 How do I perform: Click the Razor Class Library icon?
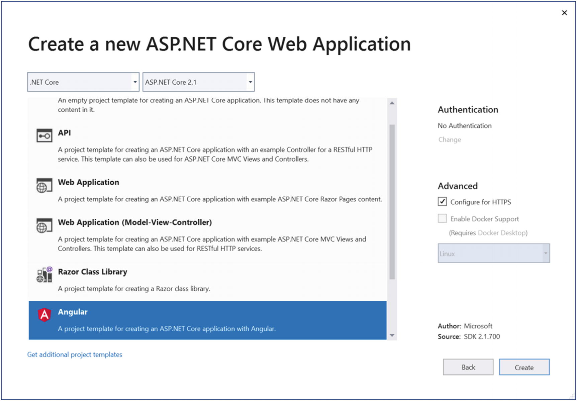click(x=44, y=275)
